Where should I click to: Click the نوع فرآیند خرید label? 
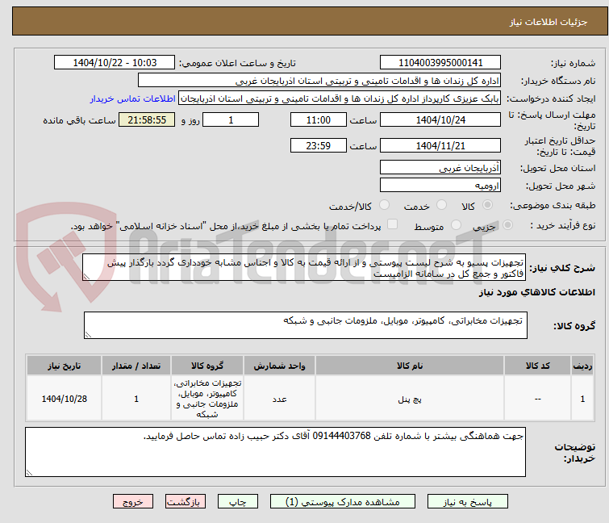pos(563,225)
